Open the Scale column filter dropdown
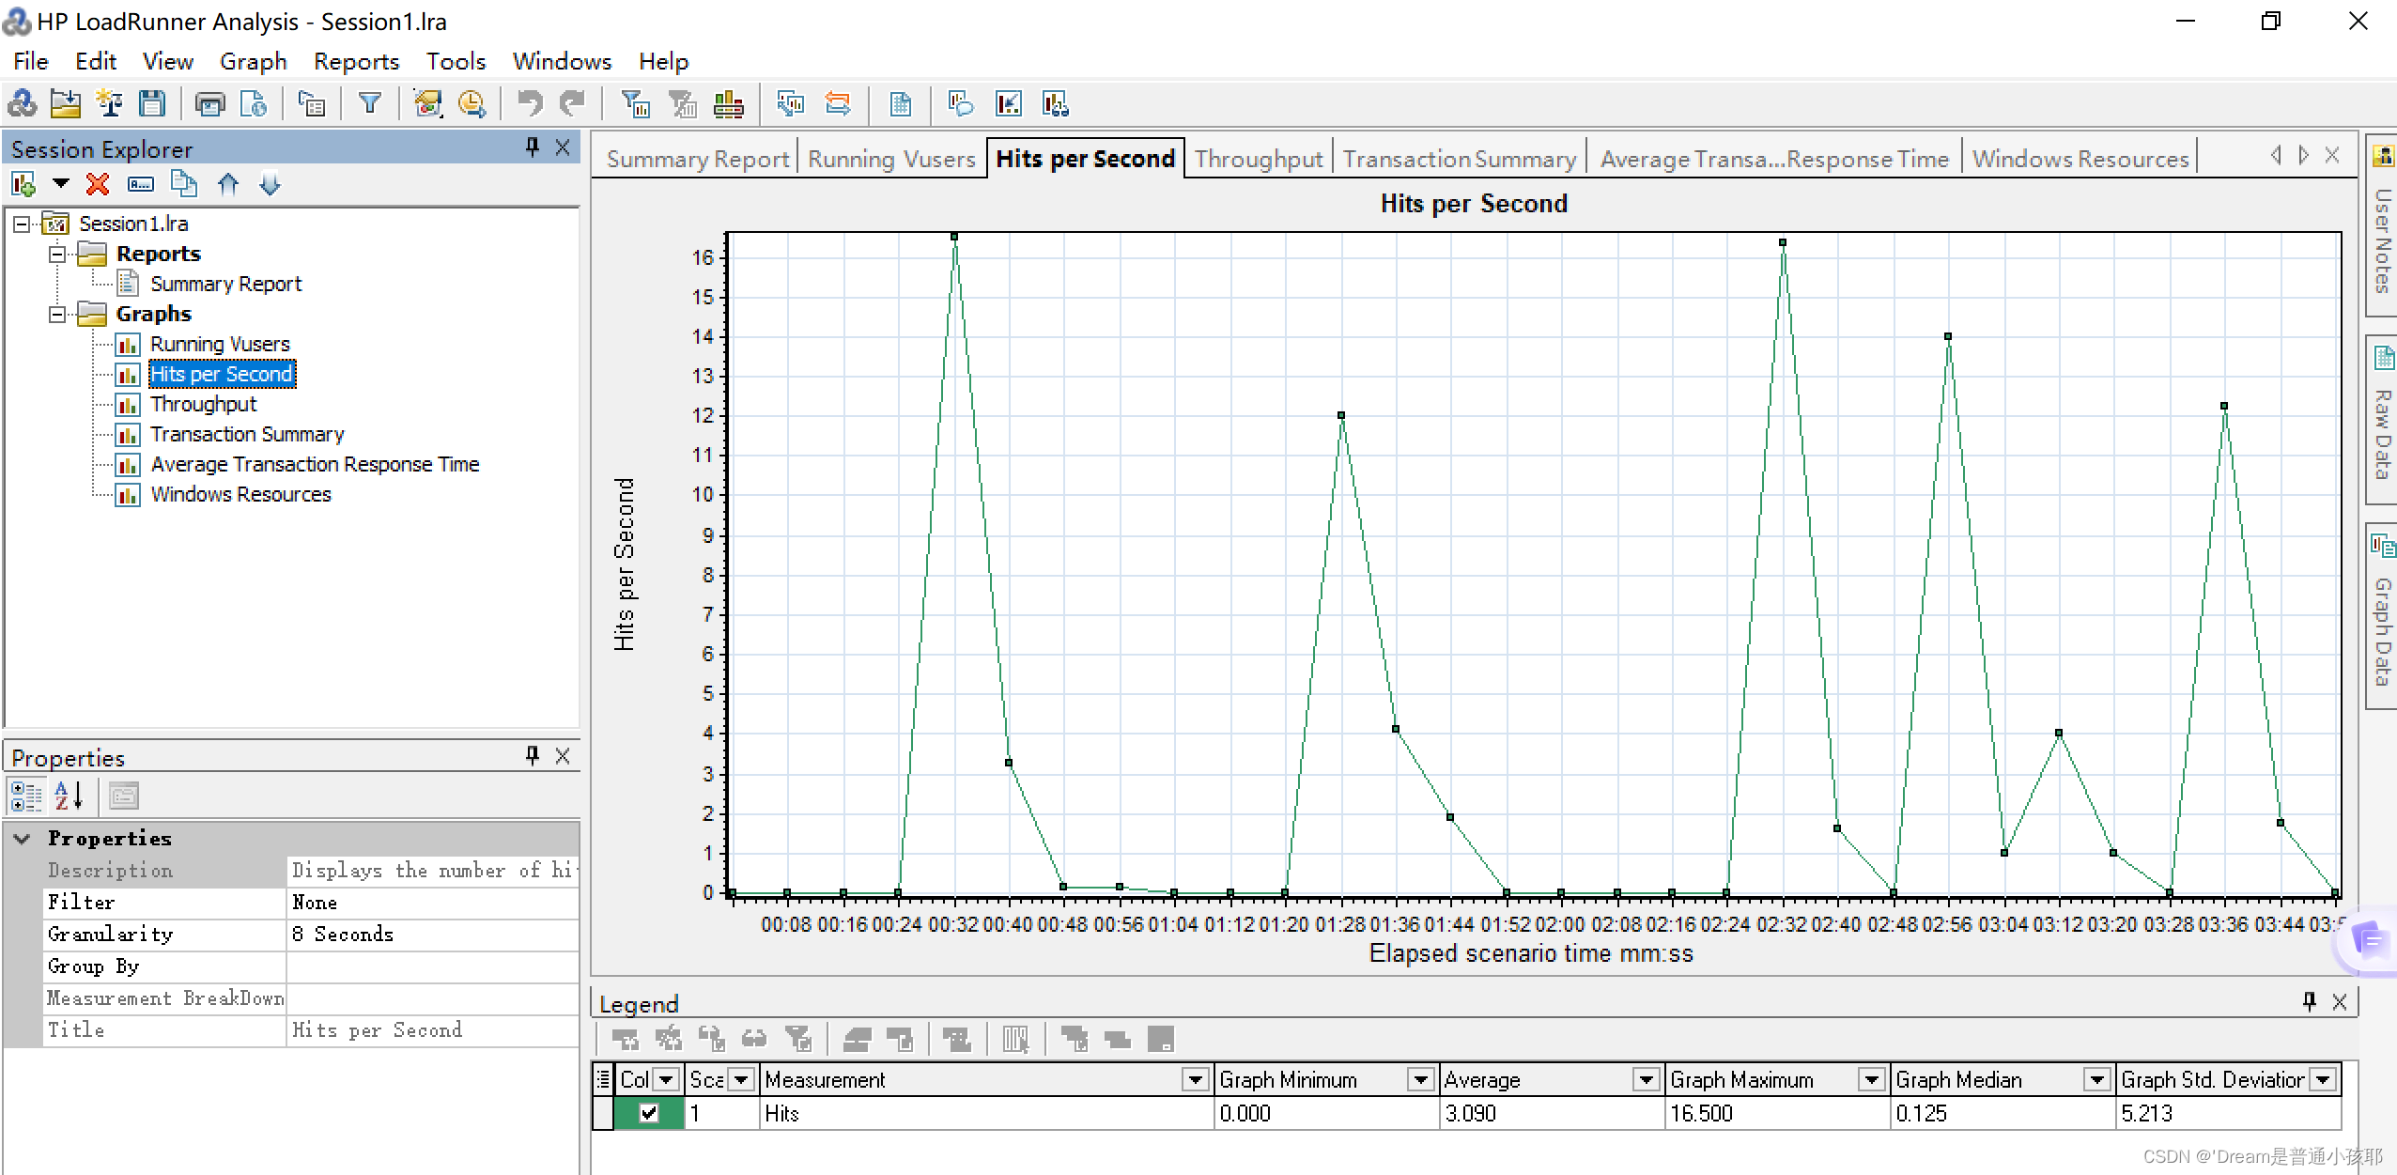2397x1175 pixels. [742, 1079]
